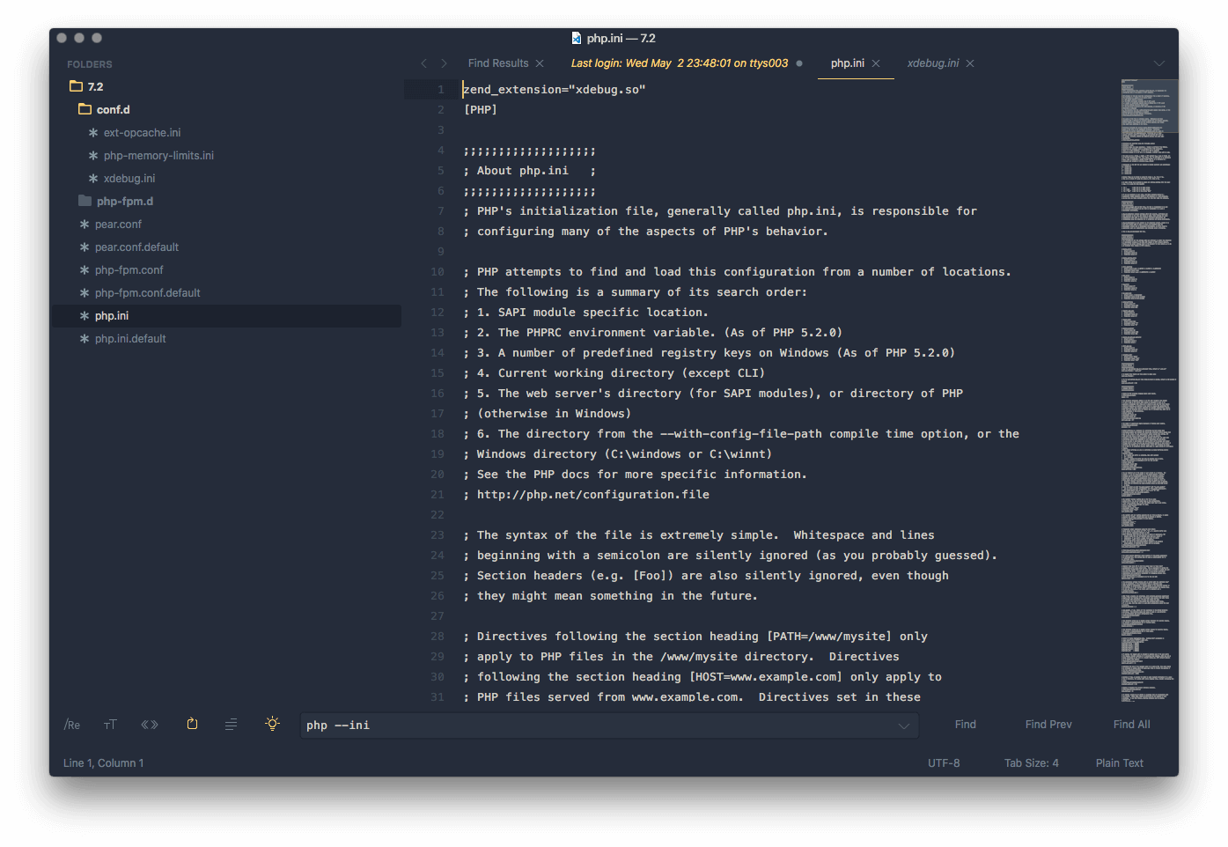Switch to the xdebug.ini tab

click(933, 63)
